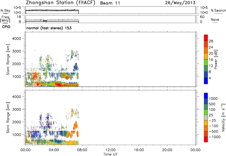
Task: Click the 'Velocity [m s-1]' colorbar title
Action: (223, 117)
